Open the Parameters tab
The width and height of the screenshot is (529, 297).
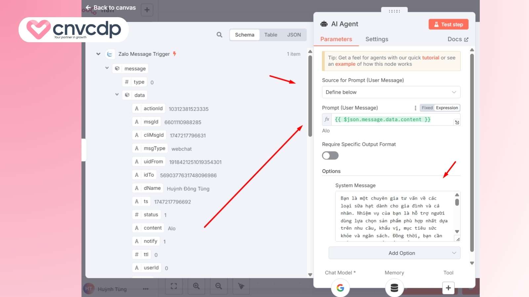point(336,39)
